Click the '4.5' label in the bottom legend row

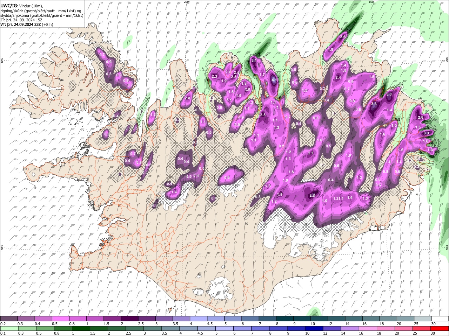click(200, 333)
